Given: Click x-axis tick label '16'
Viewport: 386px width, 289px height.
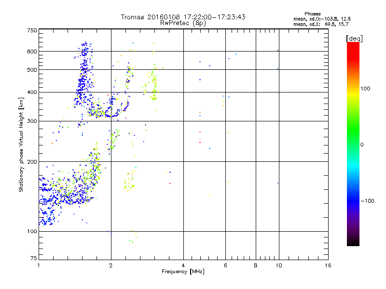Looking at the screenshot, I should click(x=328, y=265).
